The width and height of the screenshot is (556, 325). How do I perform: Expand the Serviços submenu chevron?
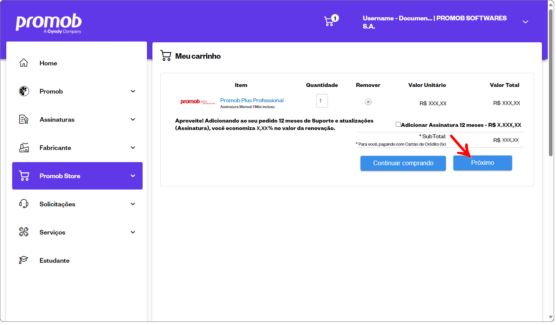coord(133,232)
